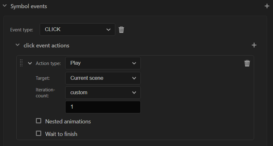The height and width of the screenshot is (146, 273).
Task: Enable Wait to finish checkbox
Action: pyautogui.click(x=38, y=133)
